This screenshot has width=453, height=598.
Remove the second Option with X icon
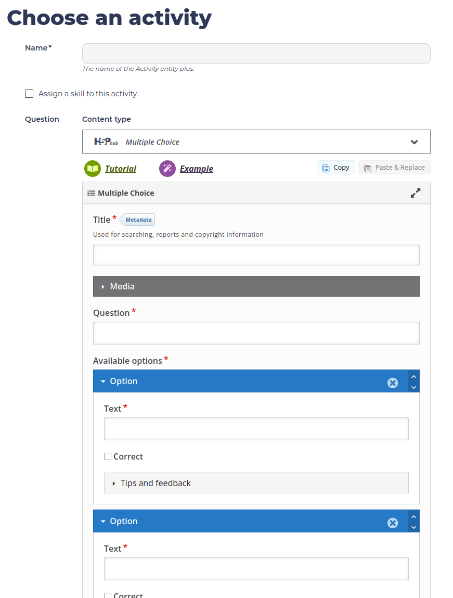coord(393,523)
